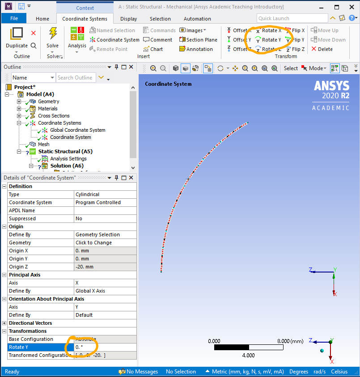Switch to the Home ribbon tab
Image resolution: width=360 pixels, height=377 pixels.
42,19
